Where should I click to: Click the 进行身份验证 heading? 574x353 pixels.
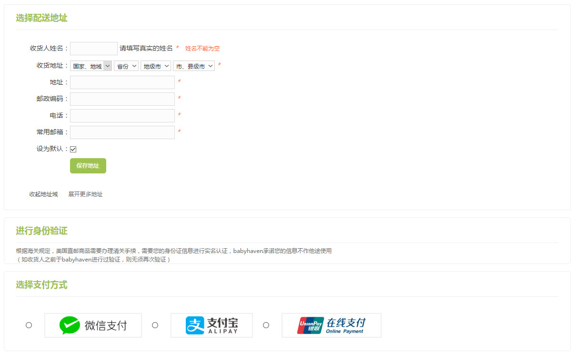click(41, 231)
